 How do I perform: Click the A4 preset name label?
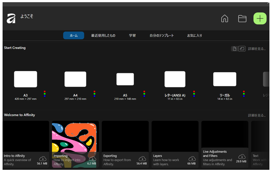[x=75, y=95]
